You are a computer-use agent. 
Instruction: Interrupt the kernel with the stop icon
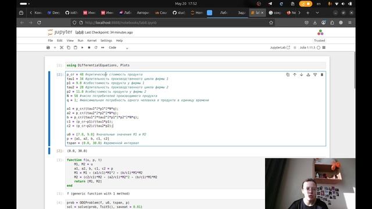(x=89, y=48)
